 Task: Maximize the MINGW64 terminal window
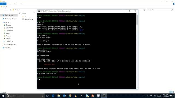(130, 11)
